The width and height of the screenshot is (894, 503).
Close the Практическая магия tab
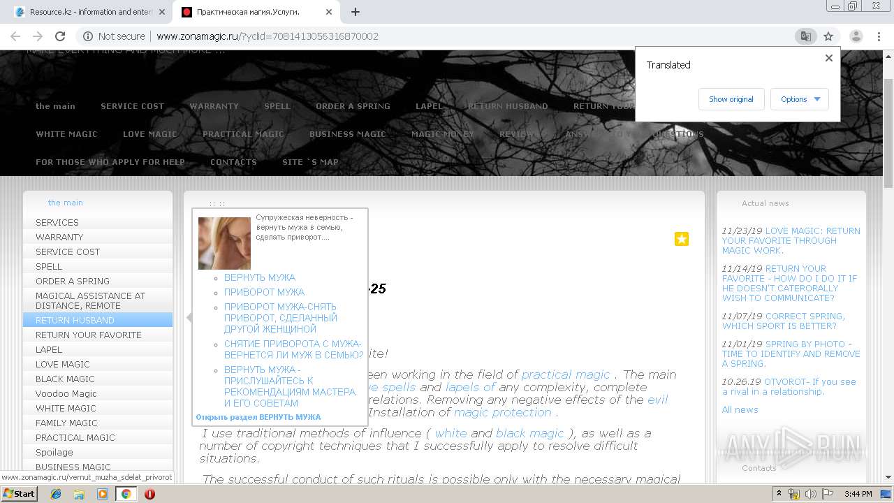329,12
